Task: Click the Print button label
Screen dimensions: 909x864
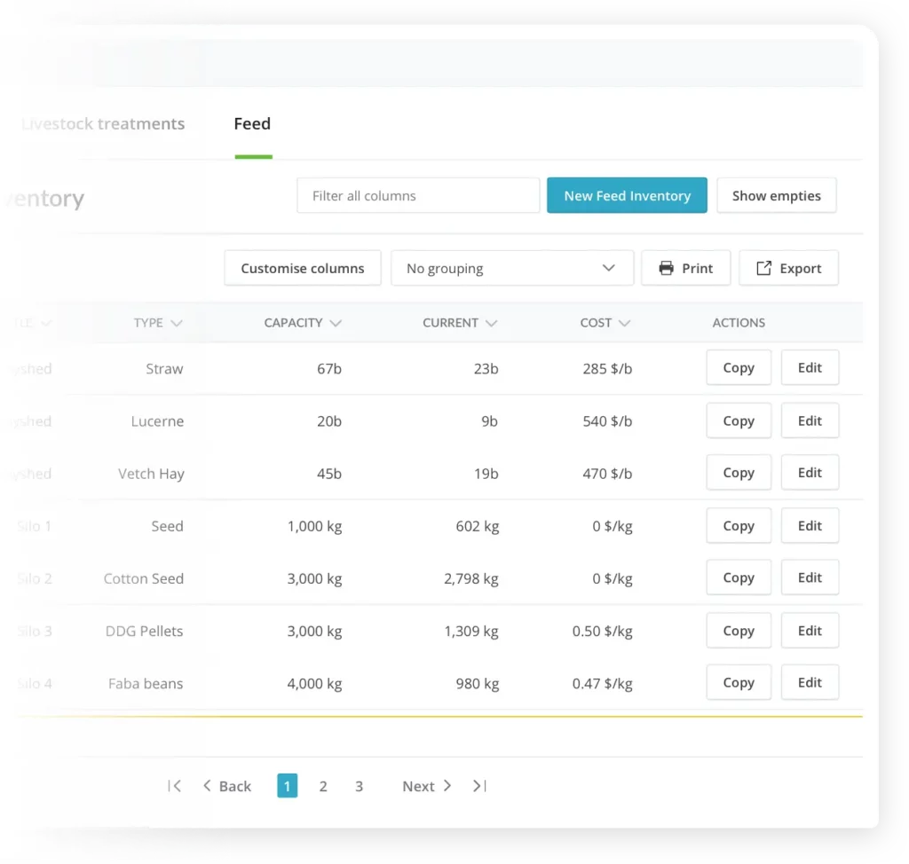Action: tap(698, 268)
